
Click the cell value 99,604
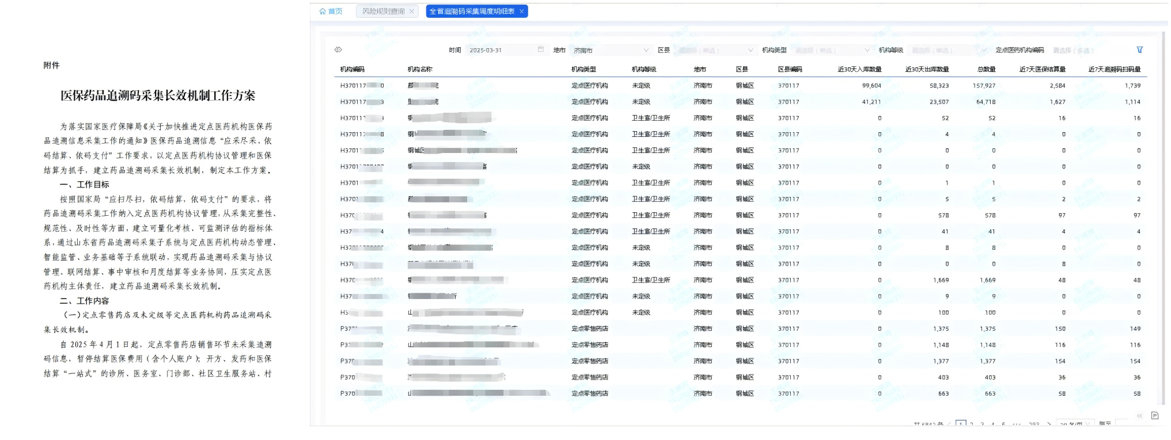871,85
